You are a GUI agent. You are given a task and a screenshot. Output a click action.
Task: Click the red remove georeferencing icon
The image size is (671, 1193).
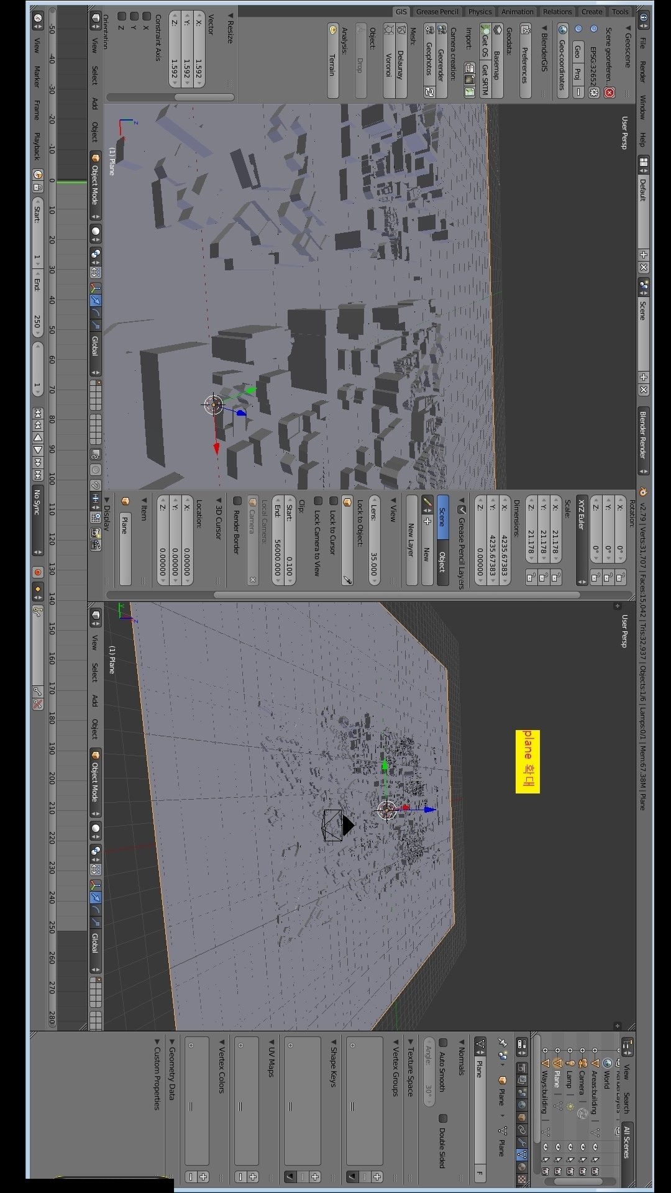pyautogui.click(x=609, y=93)
